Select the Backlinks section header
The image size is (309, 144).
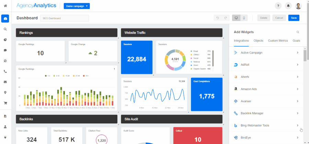[67, 119]
